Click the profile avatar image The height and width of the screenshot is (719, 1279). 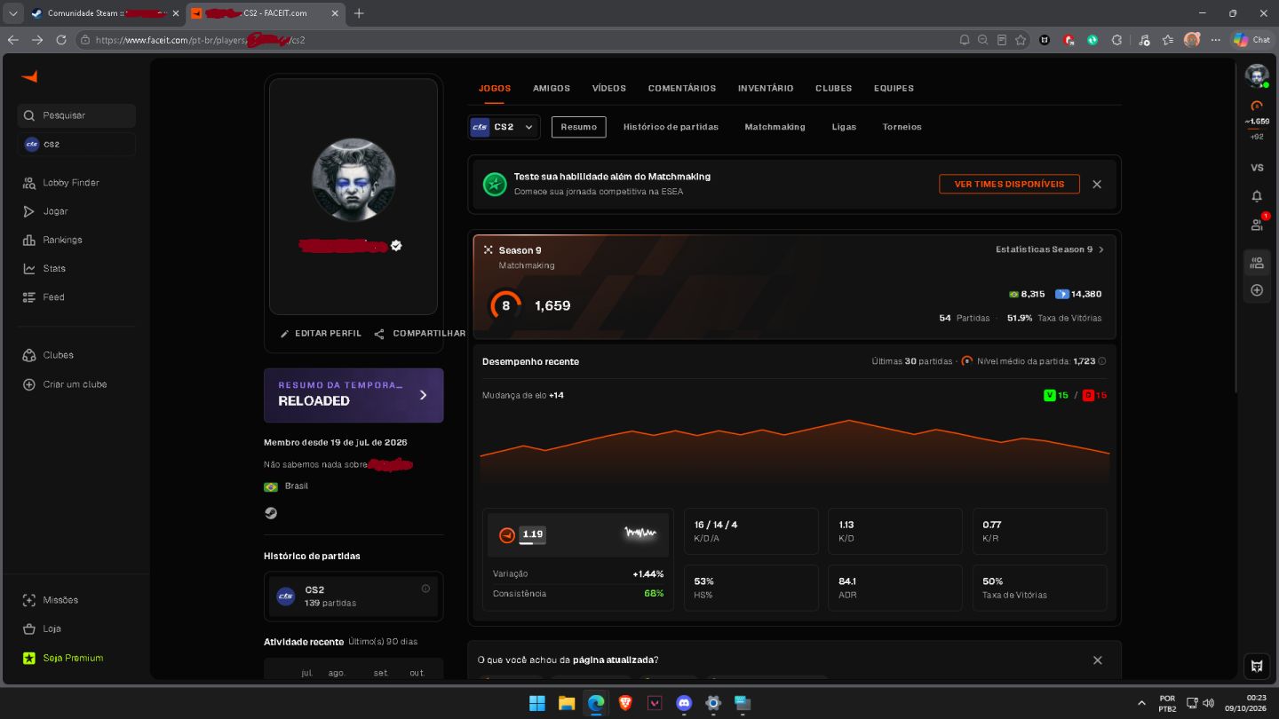tap(354, 179)
